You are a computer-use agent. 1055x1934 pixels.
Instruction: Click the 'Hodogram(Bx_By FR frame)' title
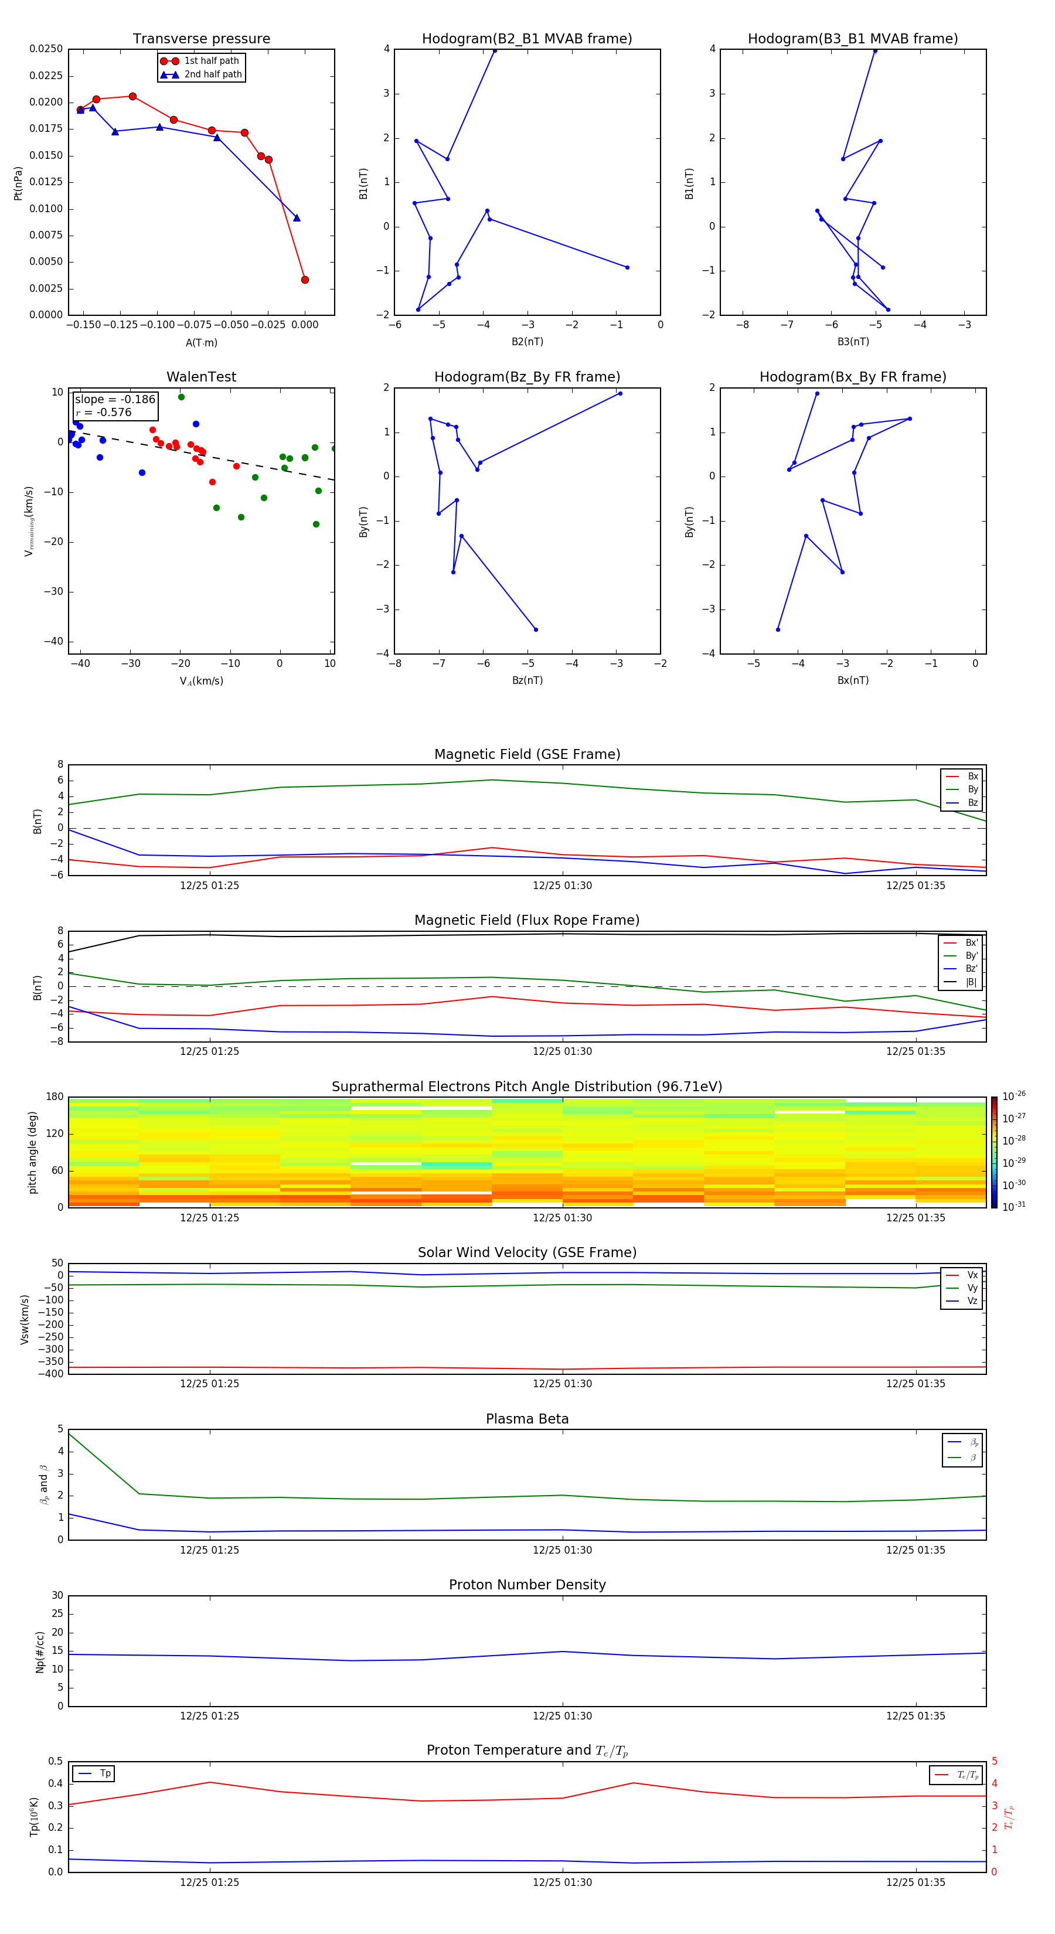[x=853, y=377]
